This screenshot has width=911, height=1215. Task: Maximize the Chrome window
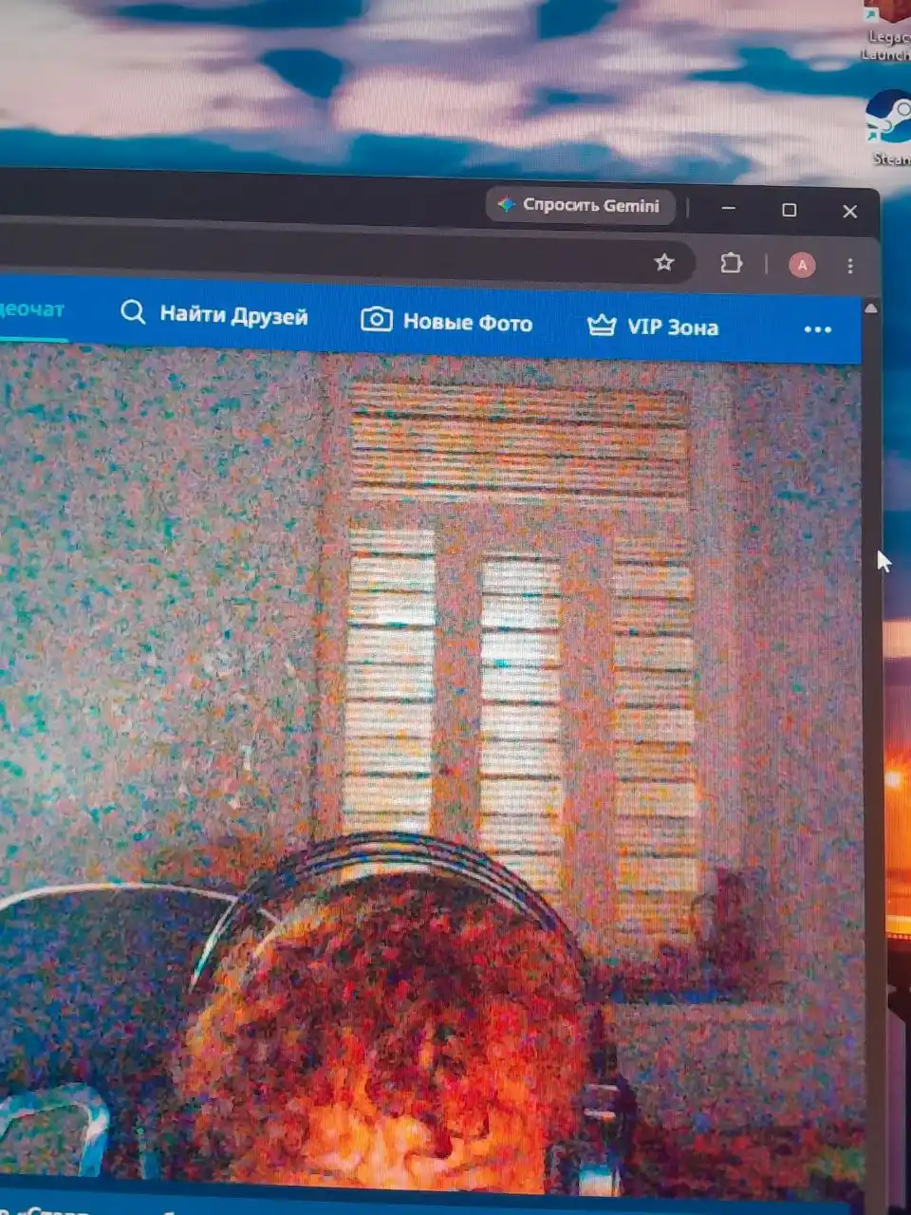(789, 210)
